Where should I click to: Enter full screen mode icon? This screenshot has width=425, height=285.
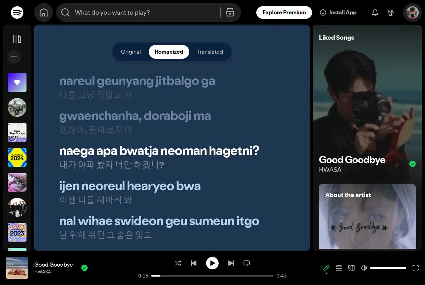pos(416,268)
